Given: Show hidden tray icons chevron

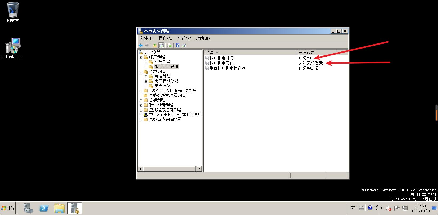Looking at the screenshot, I should click(x=382, y=208).
